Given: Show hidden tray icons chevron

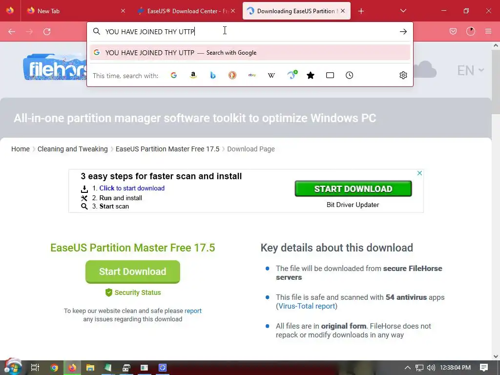Looking at the screenshot, I should [408, 368].
